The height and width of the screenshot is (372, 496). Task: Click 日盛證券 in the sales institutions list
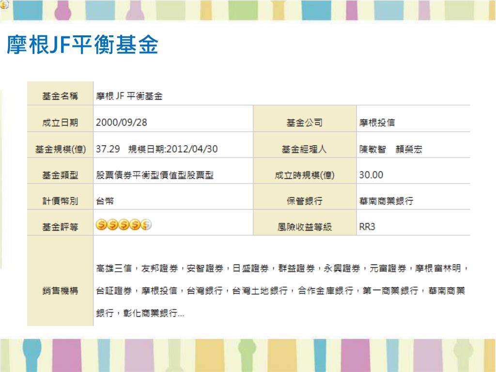pyautogui.click(x=250, y=268)
